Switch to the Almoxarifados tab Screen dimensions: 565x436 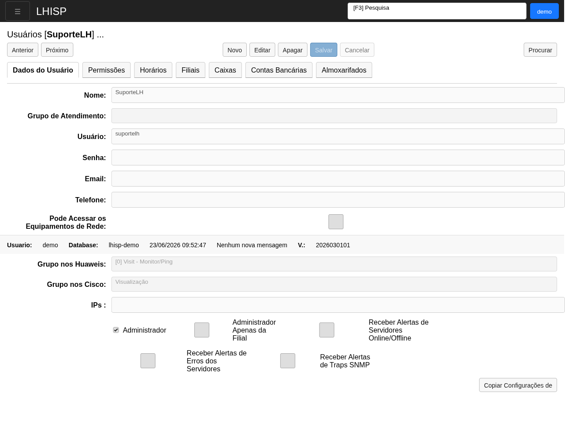tap(344, 70)
